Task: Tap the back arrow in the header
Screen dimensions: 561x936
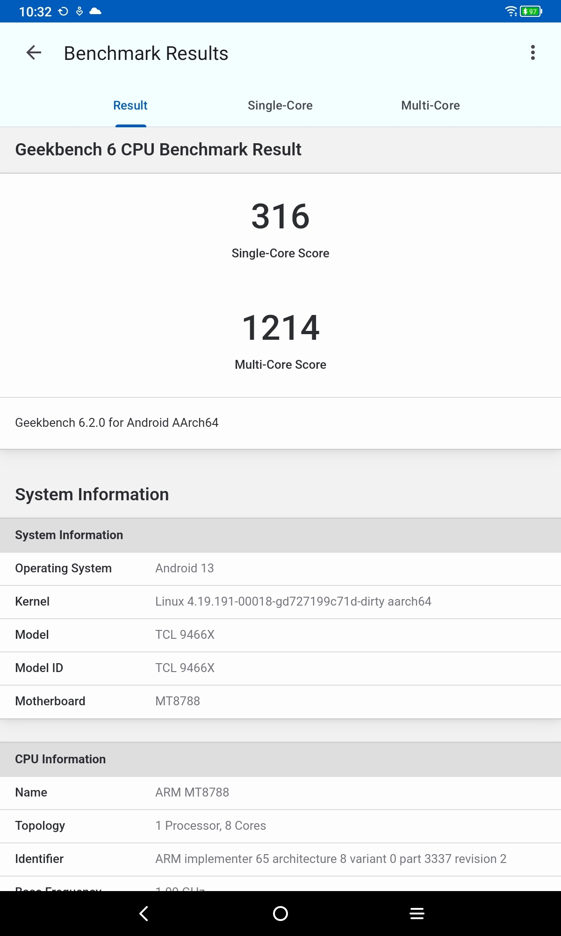Action: point(34,53)
